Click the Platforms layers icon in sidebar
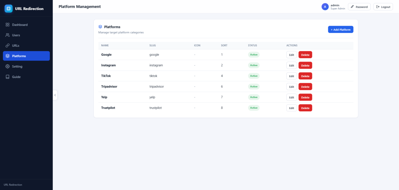The height and width of the screenshot is (190, 399). coord(8,56)
